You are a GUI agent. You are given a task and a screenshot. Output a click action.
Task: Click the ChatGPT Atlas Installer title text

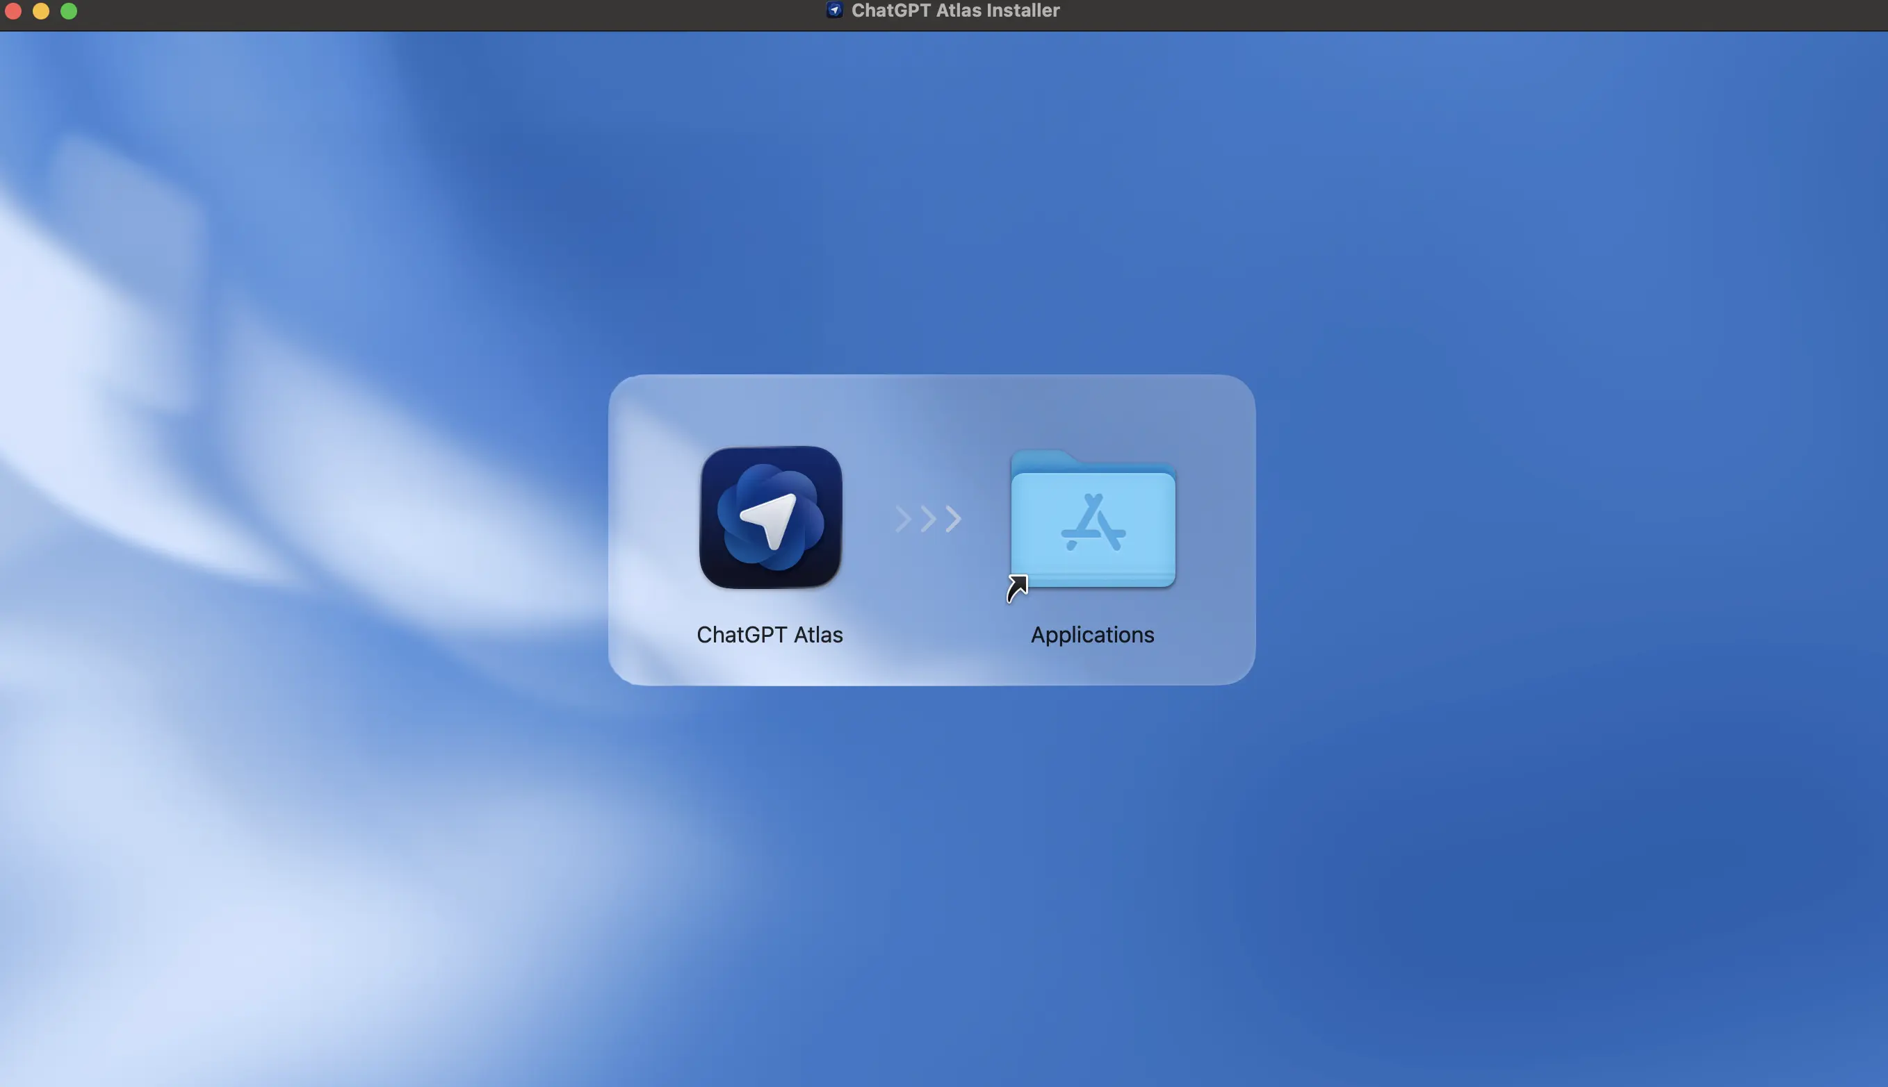coord(955,10)
